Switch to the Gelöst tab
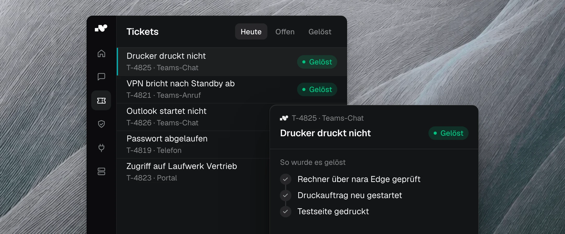The image size is (565, 234). pyautogui.click(x=320, y=31)
